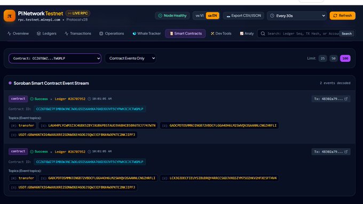363x204 pixels.
Task: Click the clock icon in first event
Action: click(x=89, y=99)
